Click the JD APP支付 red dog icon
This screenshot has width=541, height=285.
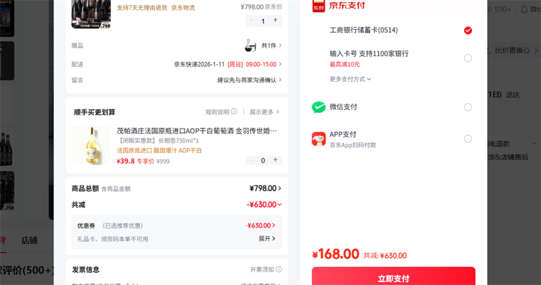[319, 139]
